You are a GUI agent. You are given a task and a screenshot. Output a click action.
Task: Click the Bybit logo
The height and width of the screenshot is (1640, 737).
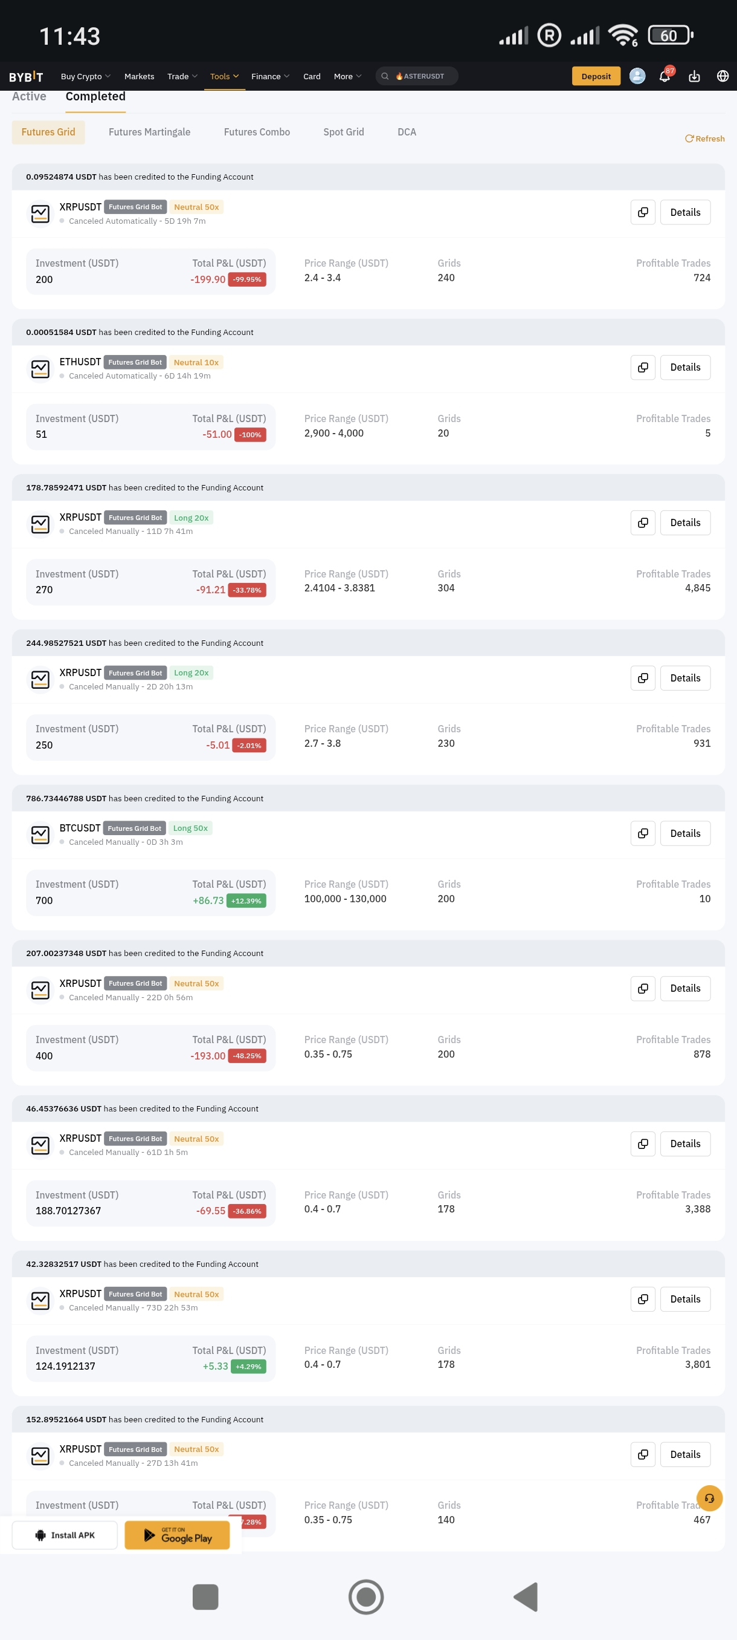coord(26,76)
